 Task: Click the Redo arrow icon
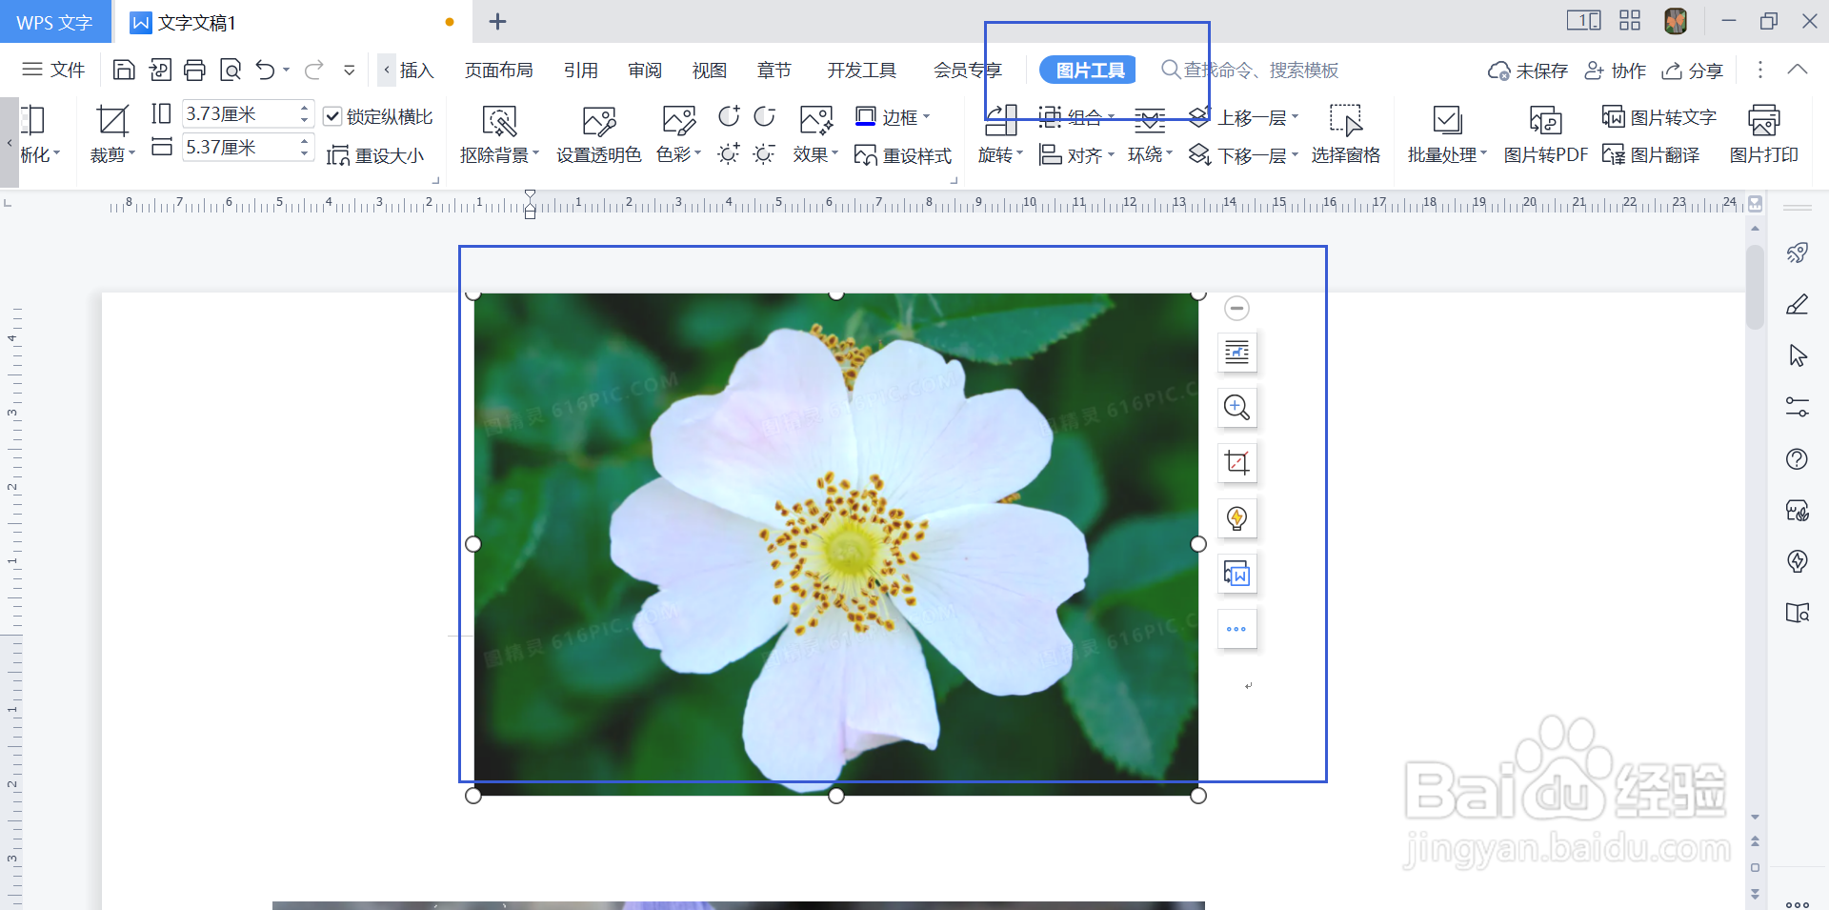(x=314, y=70)
